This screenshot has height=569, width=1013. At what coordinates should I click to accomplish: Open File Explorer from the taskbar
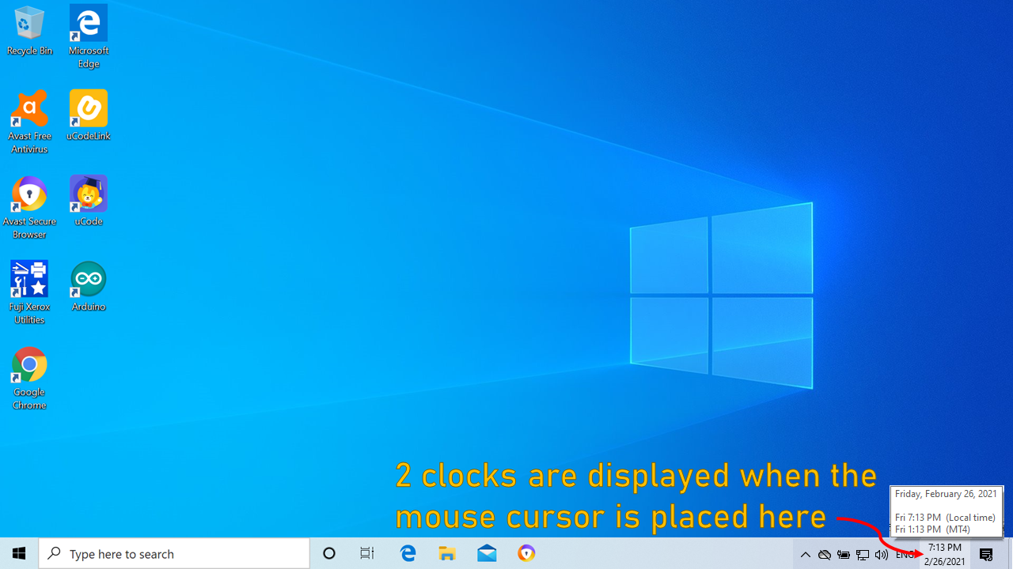(x=447, y=553)
